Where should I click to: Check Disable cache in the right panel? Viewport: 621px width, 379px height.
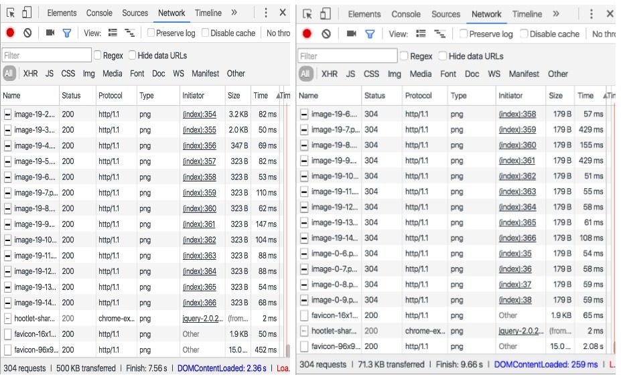tap(524, 33)
